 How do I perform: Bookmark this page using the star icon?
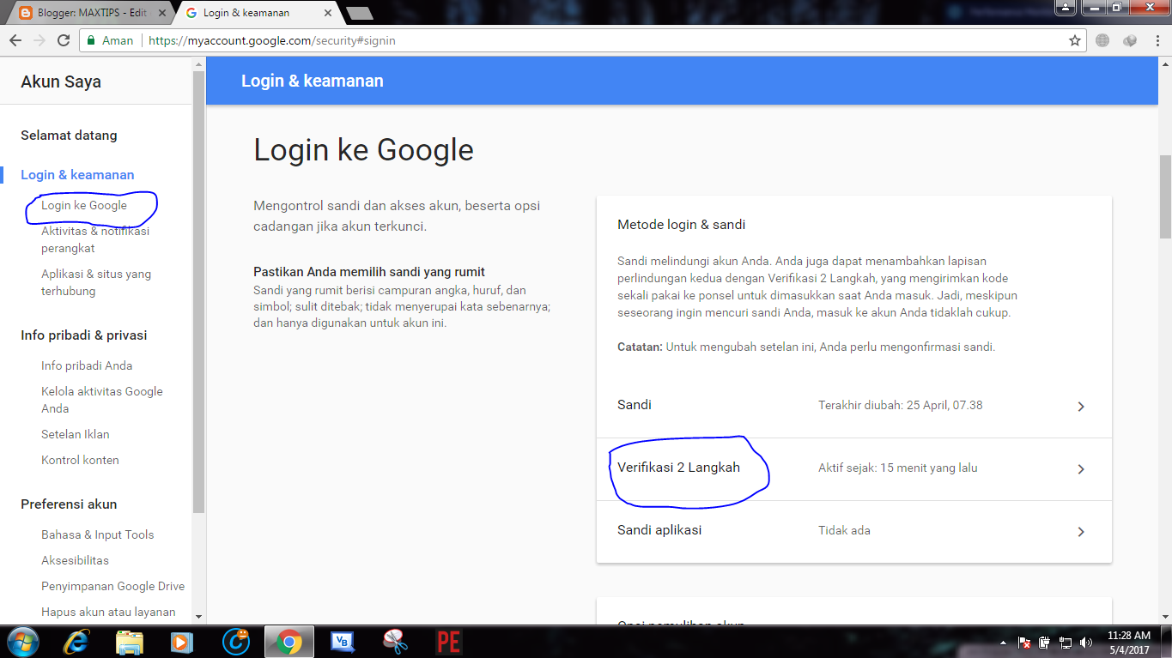click(1074, 39)
